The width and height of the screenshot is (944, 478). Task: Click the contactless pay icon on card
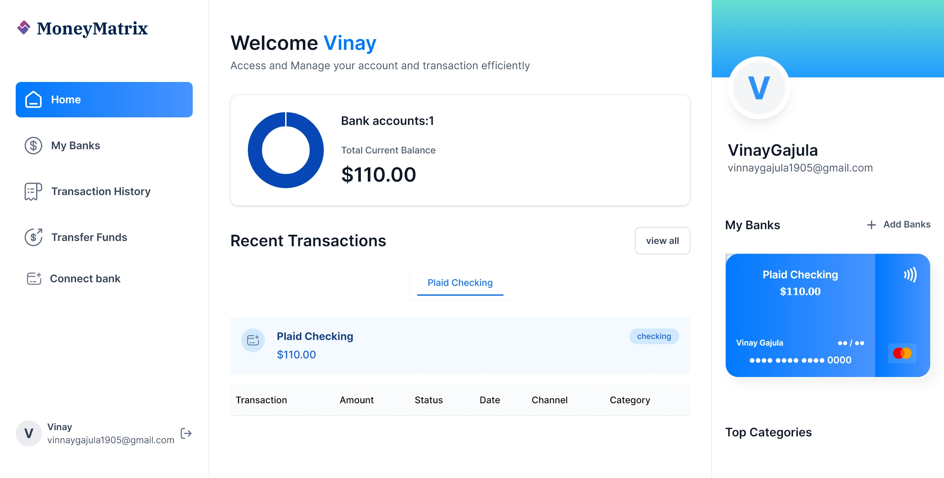tap(910, 274)
